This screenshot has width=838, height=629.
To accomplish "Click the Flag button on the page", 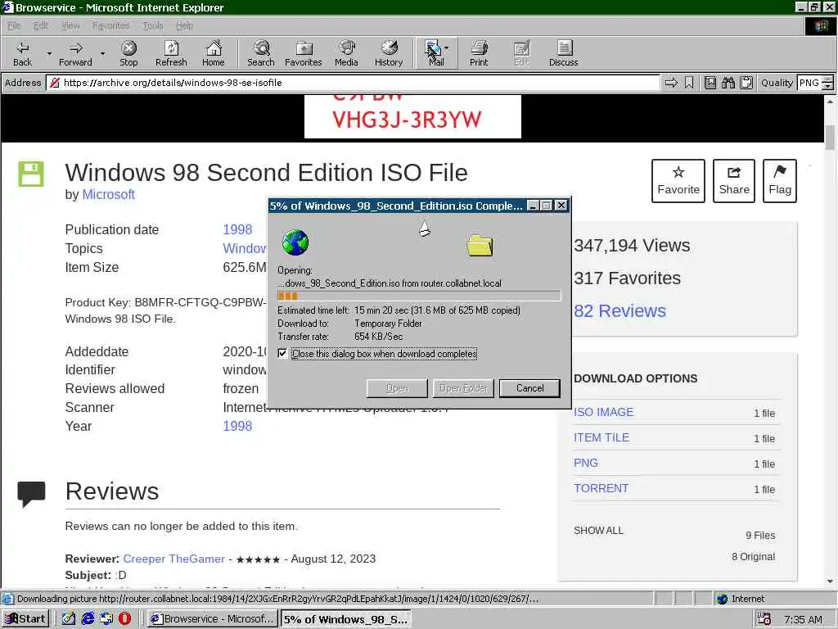I will 780,181.
